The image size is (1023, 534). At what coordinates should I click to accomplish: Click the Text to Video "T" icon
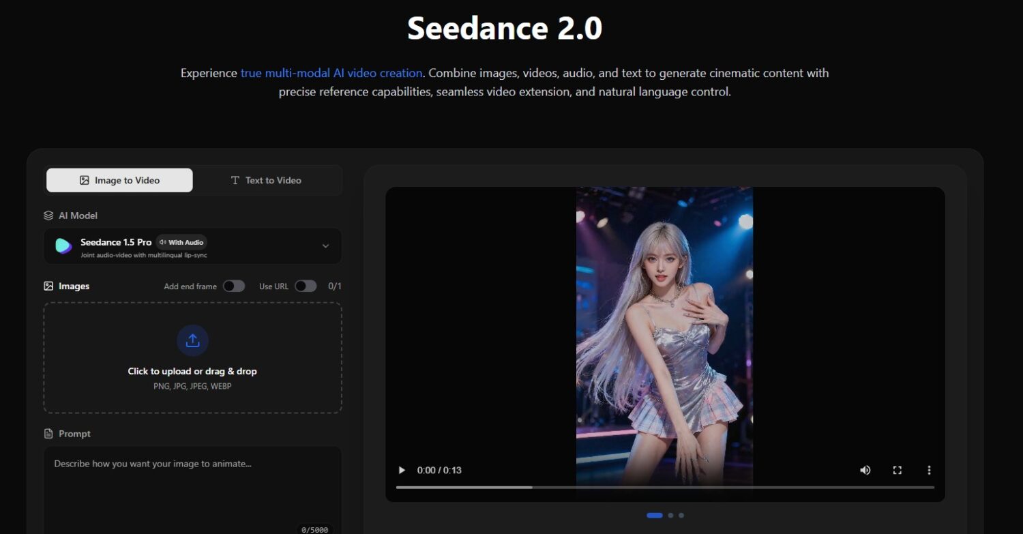[x=235, y=180]
